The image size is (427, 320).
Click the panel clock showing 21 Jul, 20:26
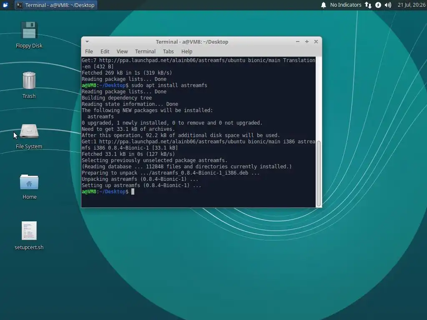tap(411, 5)
